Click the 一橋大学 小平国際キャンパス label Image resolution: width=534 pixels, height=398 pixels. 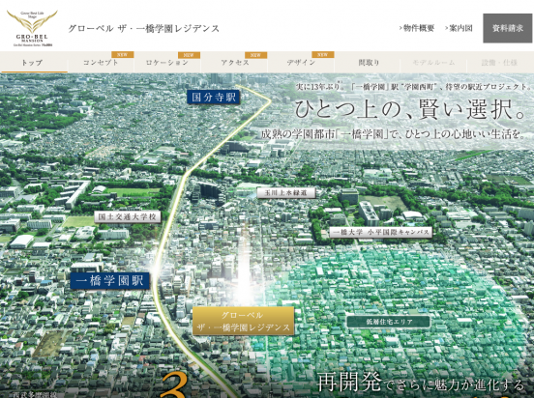[x=381, y=233]
